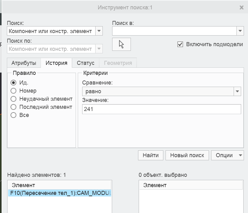Open the Поиск в dropdown arrow
Image resolution: width=248 pixels, height=213 pixels.
pos(240,31)
